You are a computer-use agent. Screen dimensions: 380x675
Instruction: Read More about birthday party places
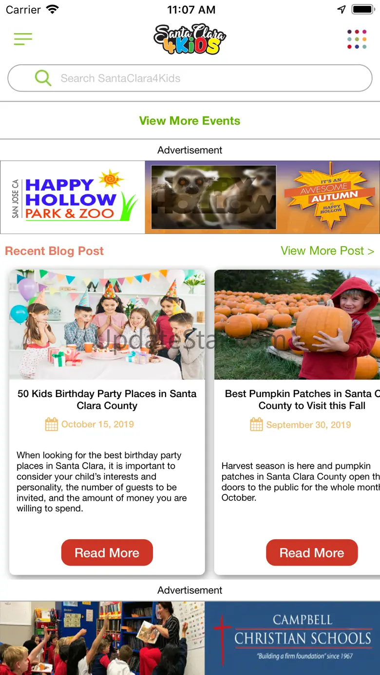pyautogui.click(x=107, y=553)
